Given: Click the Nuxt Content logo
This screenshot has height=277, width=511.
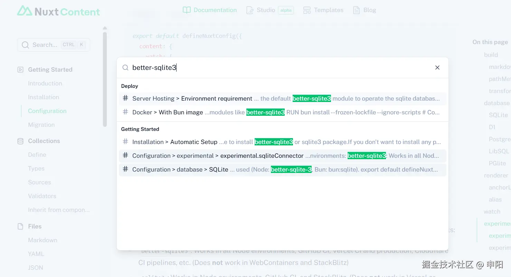Looking at the screenshot, I should [x=58, y=11].
